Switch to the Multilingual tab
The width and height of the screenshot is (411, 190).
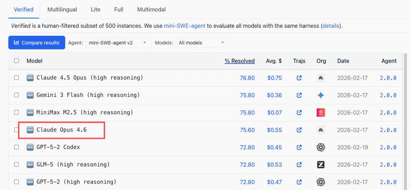tap(62, 9)
